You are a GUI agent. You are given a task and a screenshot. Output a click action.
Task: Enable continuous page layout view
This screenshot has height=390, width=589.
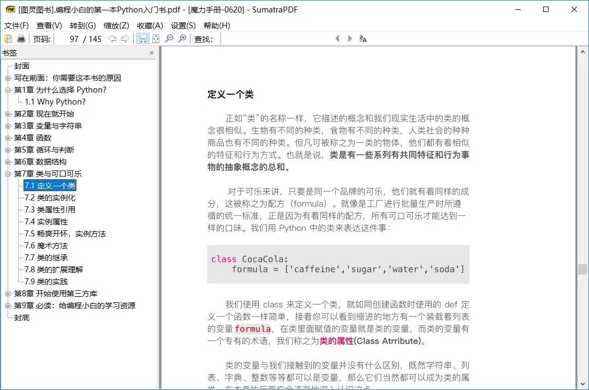coord(143,38)
